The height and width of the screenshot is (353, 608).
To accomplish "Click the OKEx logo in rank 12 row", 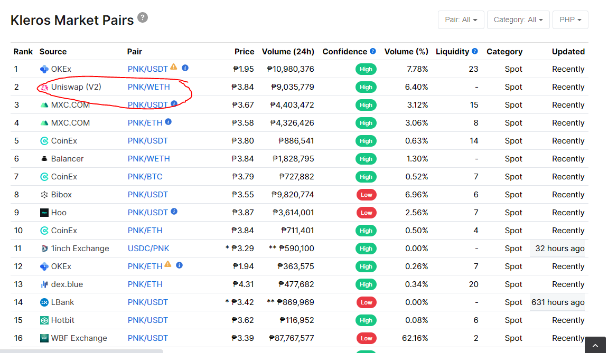I will 44,266.
